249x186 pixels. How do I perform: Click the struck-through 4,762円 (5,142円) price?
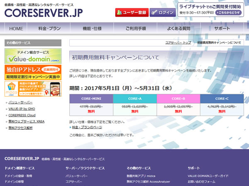[x=222, y=107]
